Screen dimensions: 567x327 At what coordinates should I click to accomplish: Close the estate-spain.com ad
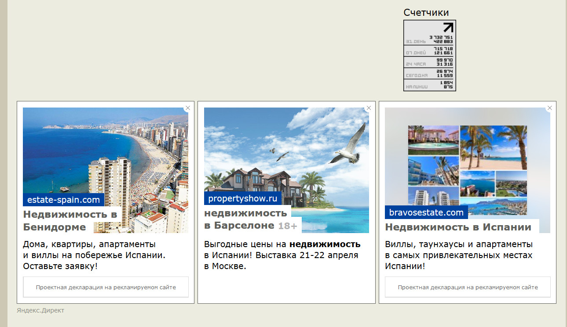coord(188,108)
